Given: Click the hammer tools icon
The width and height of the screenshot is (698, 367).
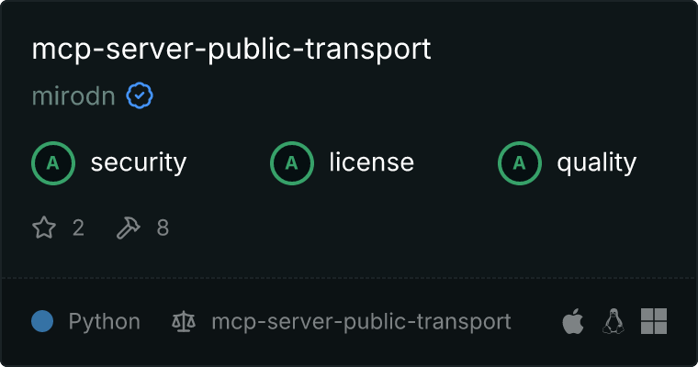Looking at the screenshot, I should 129,228.
